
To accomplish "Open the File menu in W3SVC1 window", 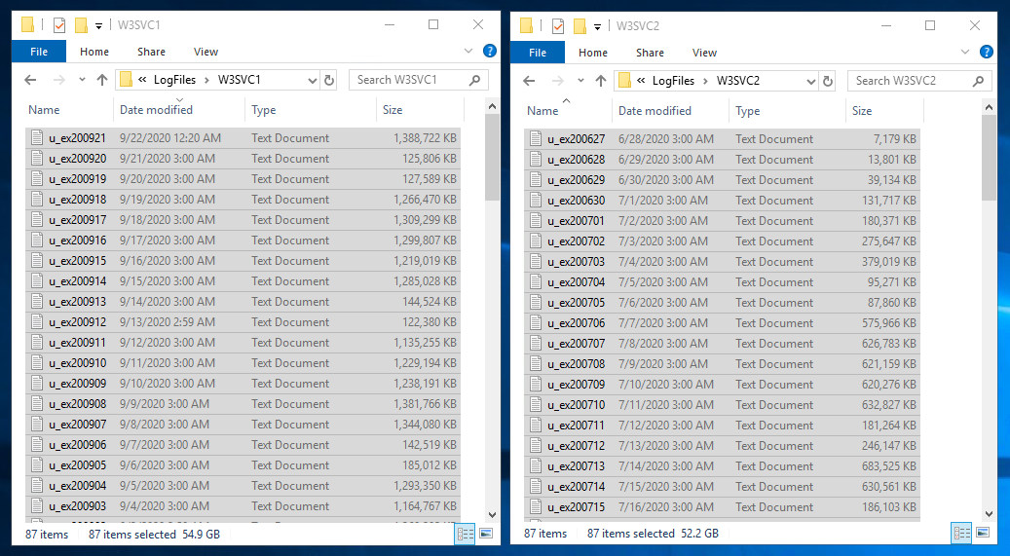I will [x=39, y=52].
